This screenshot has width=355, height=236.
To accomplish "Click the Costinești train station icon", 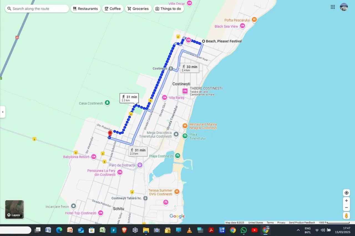I will (x=171, y=68).
